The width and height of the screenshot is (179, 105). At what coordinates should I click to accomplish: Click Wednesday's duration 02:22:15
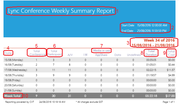click(x=151, y=70)
